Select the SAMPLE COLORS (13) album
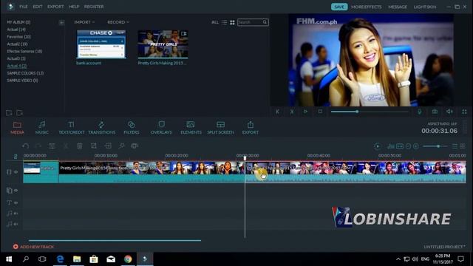This screenshot has height=266, width=473. [x=25, y=73]
